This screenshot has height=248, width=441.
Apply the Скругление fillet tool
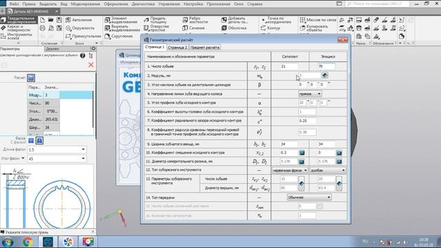pos(119,37)
